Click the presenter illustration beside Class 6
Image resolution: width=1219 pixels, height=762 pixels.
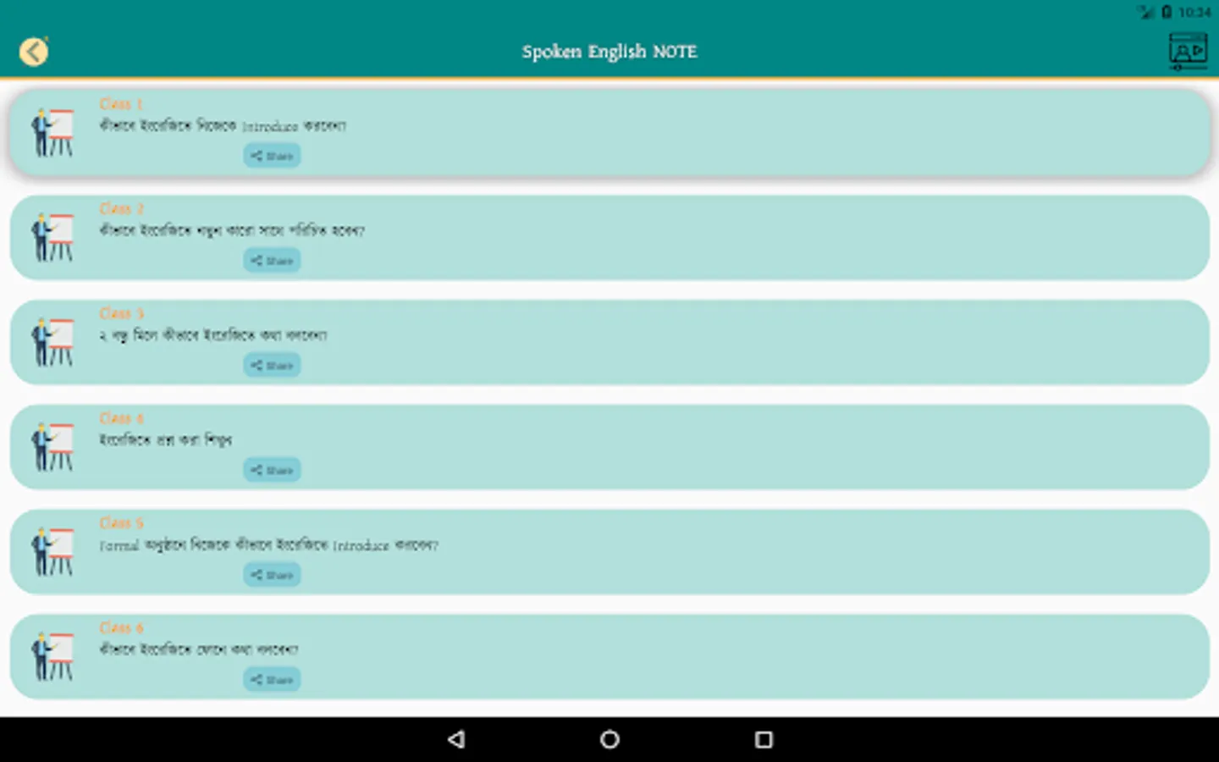52,656
